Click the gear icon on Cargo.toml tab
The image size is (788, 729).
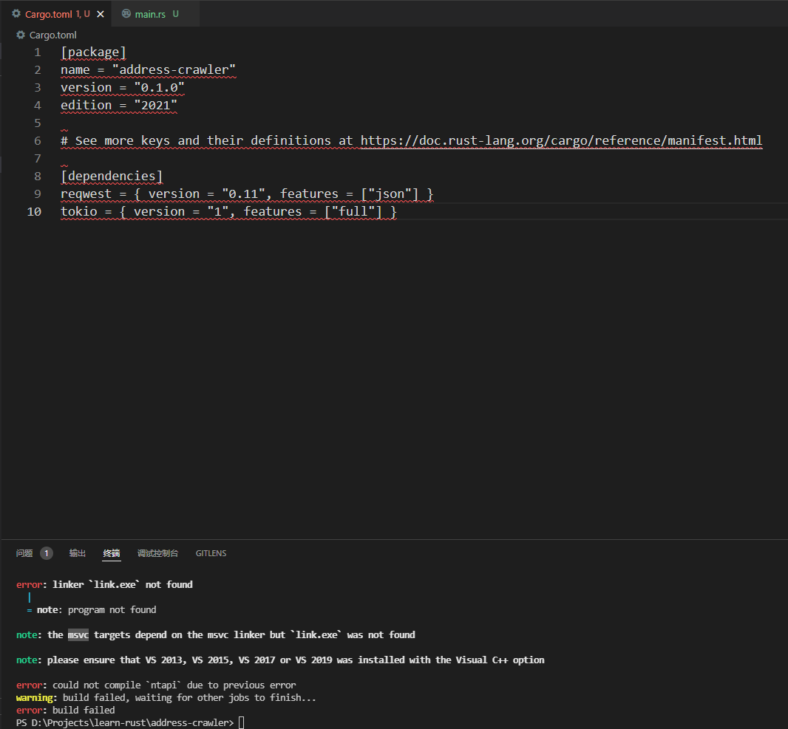(x=16, y=14)
